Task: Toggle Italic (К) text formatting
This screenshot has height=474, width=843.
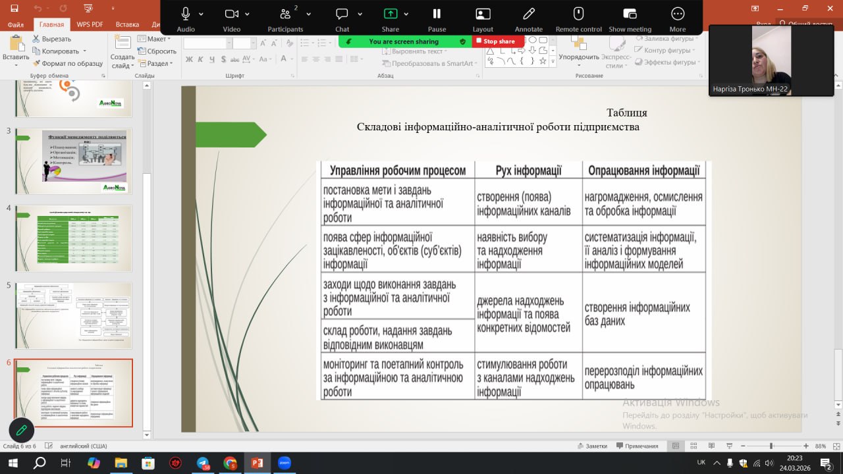Action: coord(200,59)
